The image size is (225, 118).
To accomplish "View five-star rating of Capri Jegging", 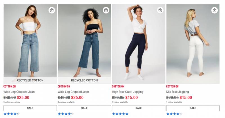I will click(120, 114).
